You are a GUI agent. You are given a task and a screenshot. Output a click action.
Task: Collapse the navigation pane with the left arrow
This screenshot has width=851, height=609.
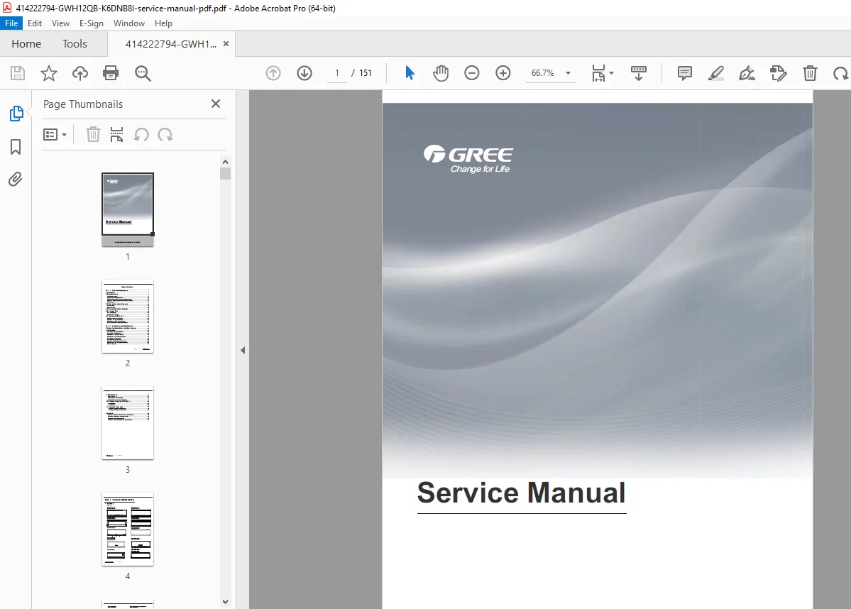[x=243, y=350]
